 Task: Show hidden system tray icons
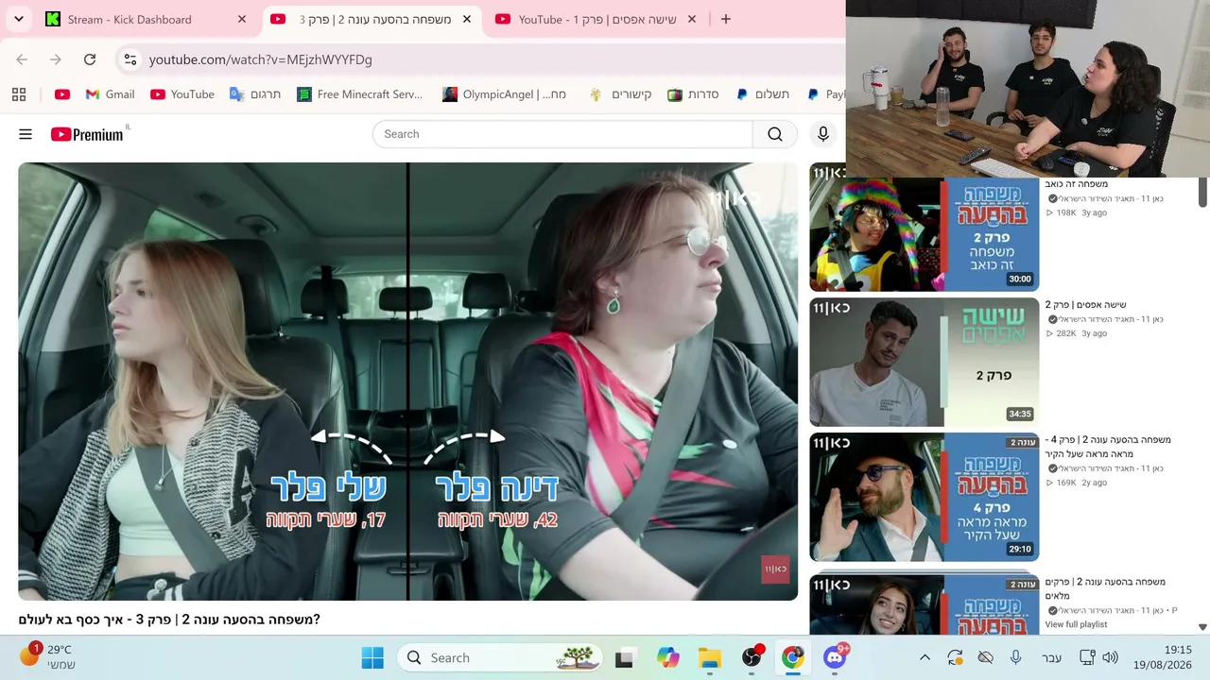(x=925, y=658)
